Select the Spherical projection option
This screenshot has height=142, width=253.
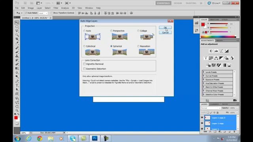111,46
